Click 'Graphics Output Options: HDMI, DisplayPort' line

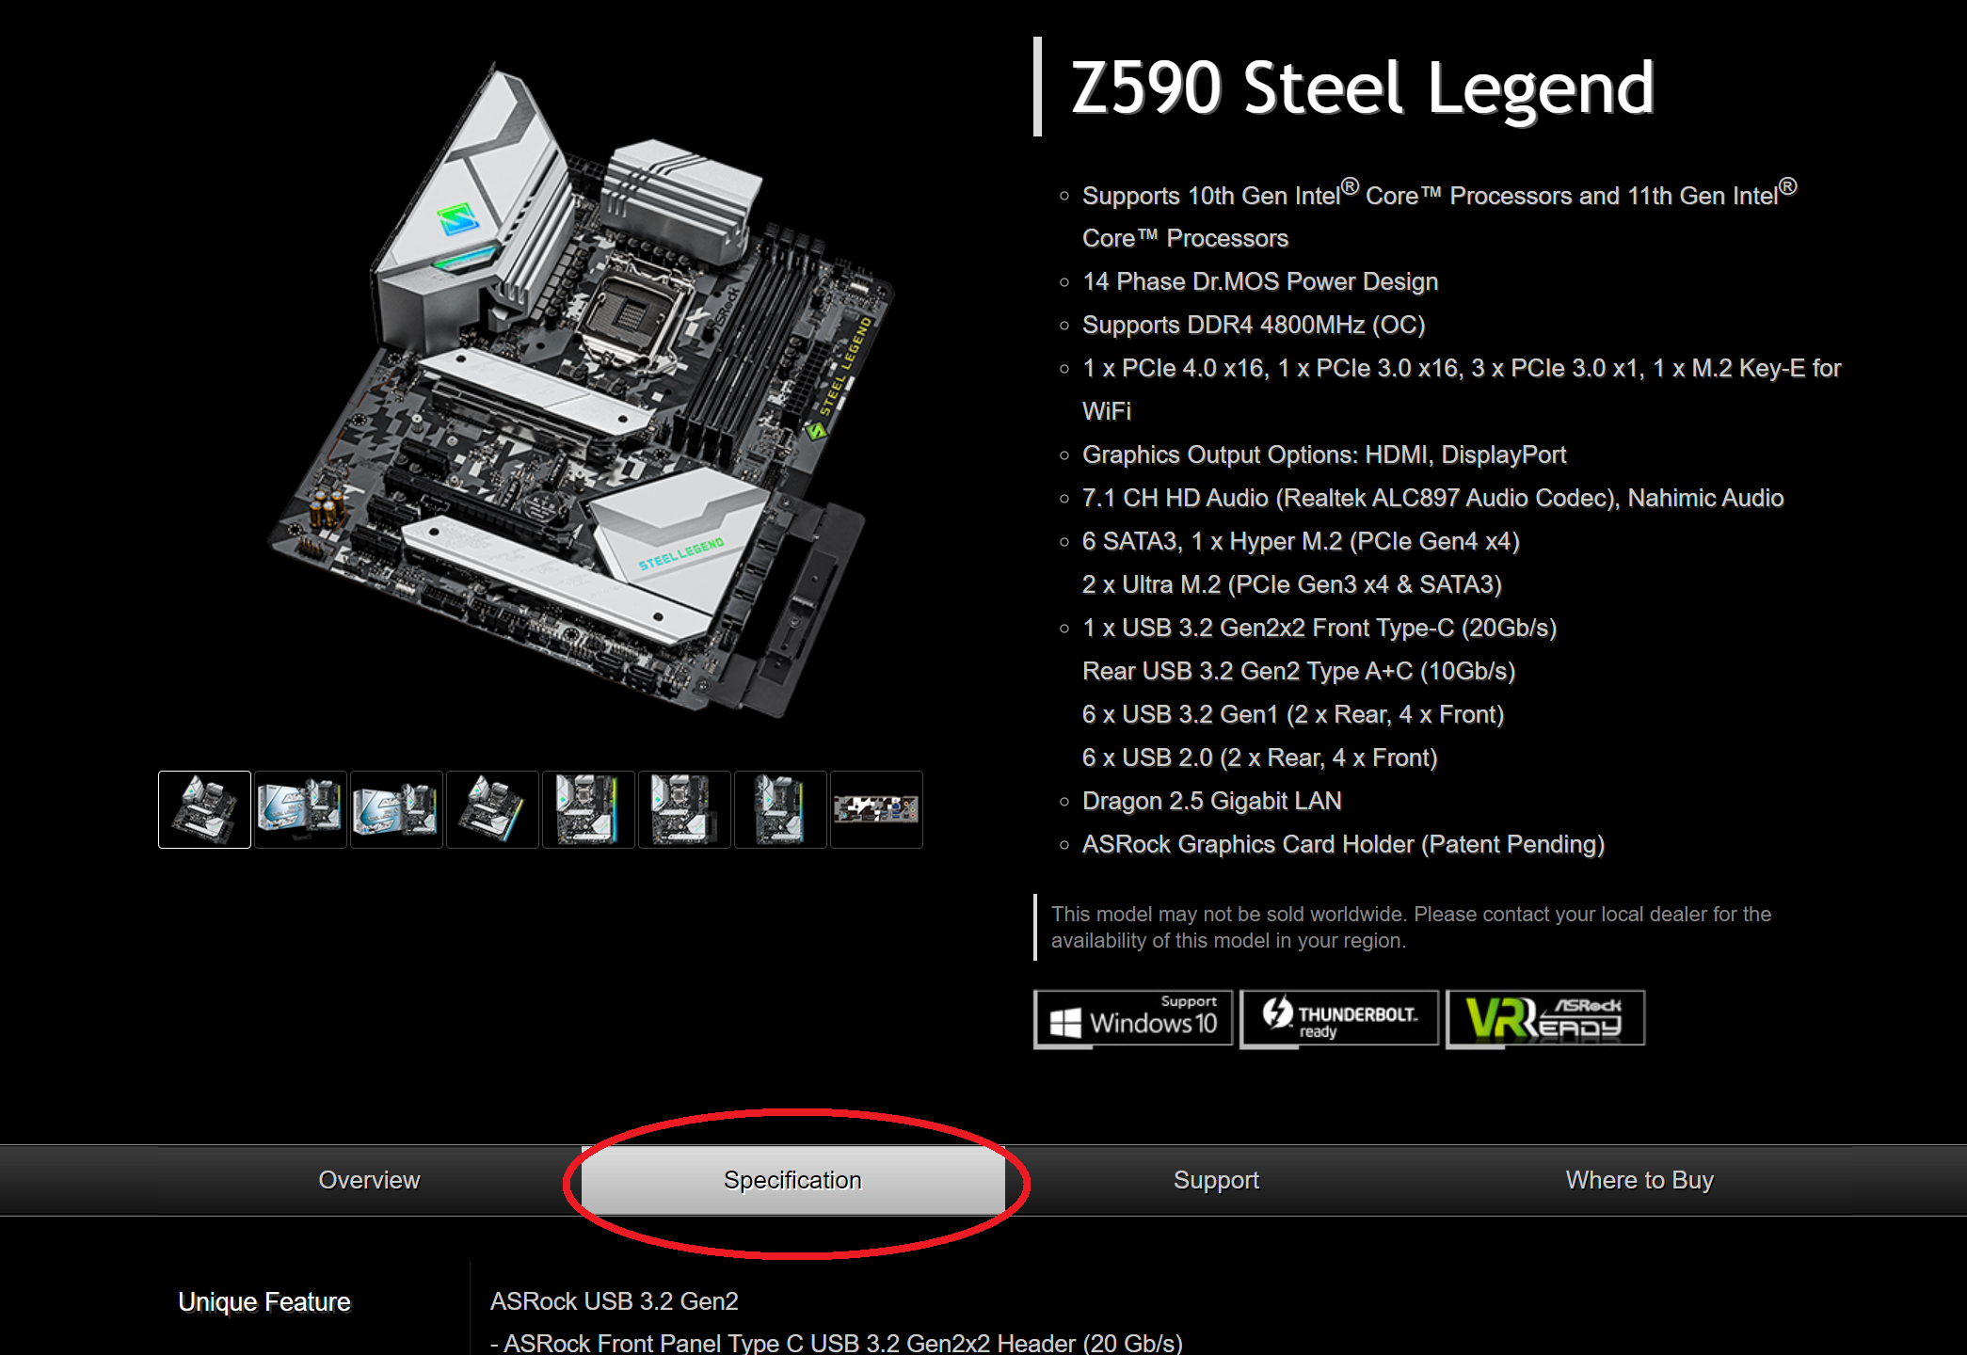(1324, 454)
